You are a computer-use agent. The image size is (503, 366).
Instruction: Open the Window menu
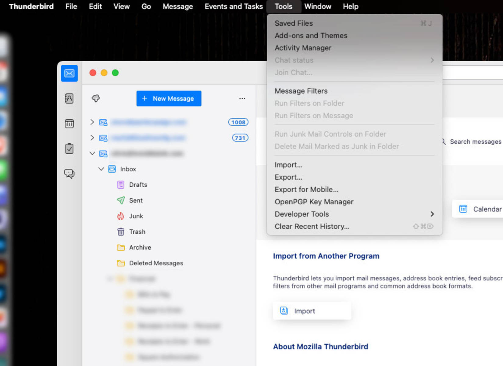318,6
